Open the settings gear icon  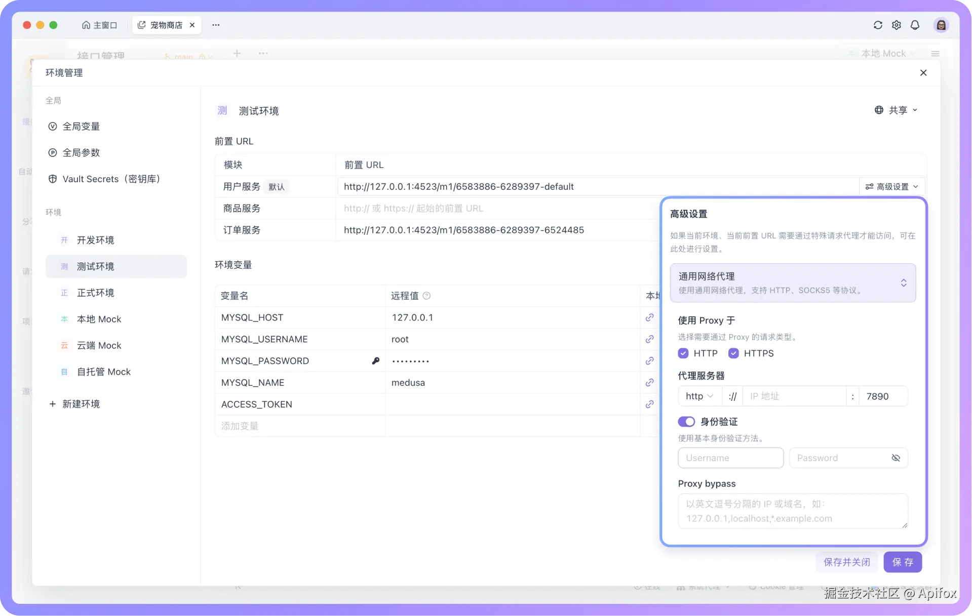click(x=897, y=25)
